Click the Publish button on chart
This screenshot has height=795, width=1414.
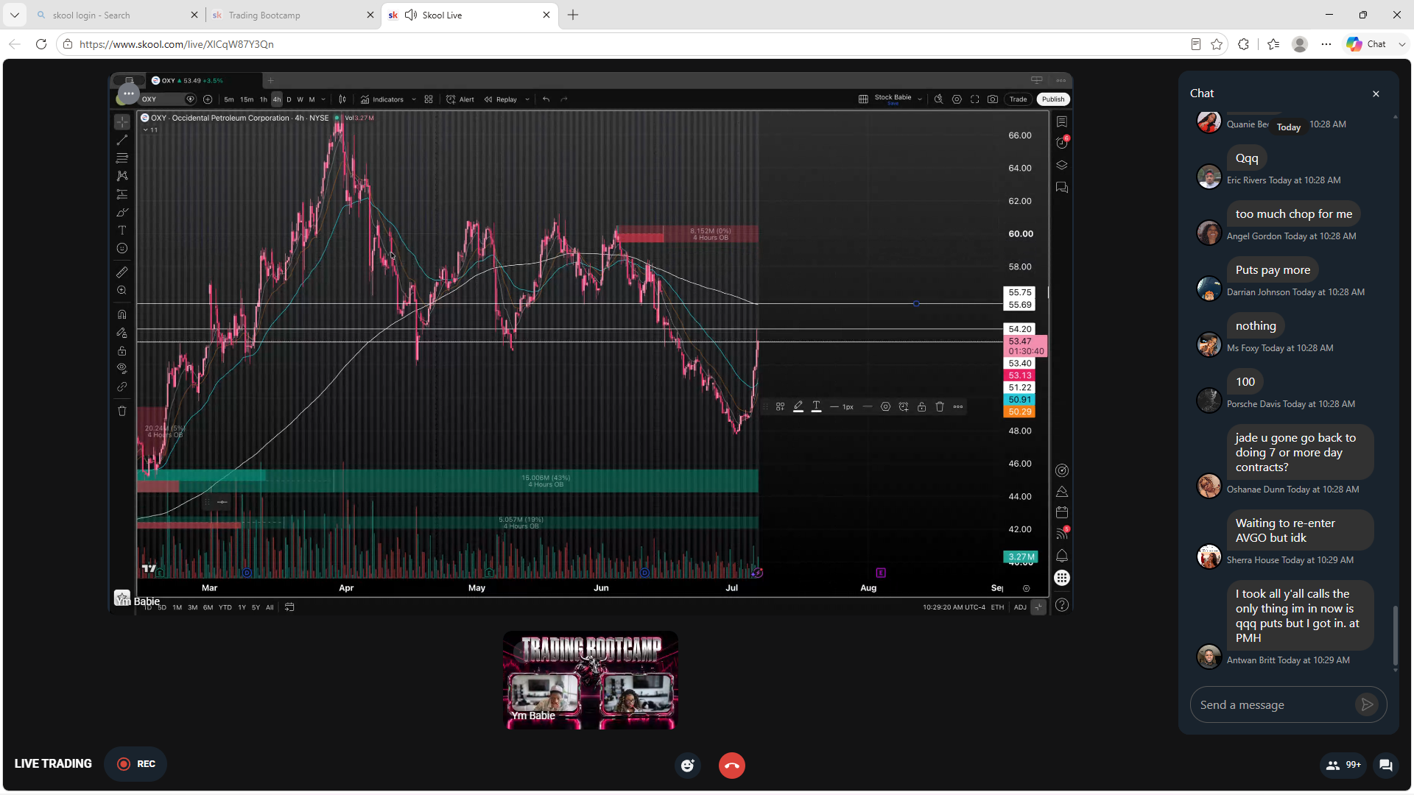pos(1053,99)
